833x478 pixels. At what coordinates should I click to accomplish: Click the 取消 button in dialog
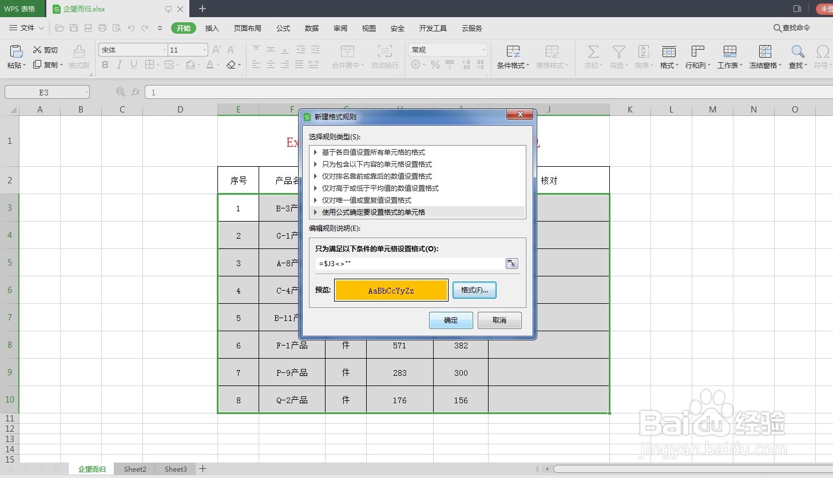point(499,320)
